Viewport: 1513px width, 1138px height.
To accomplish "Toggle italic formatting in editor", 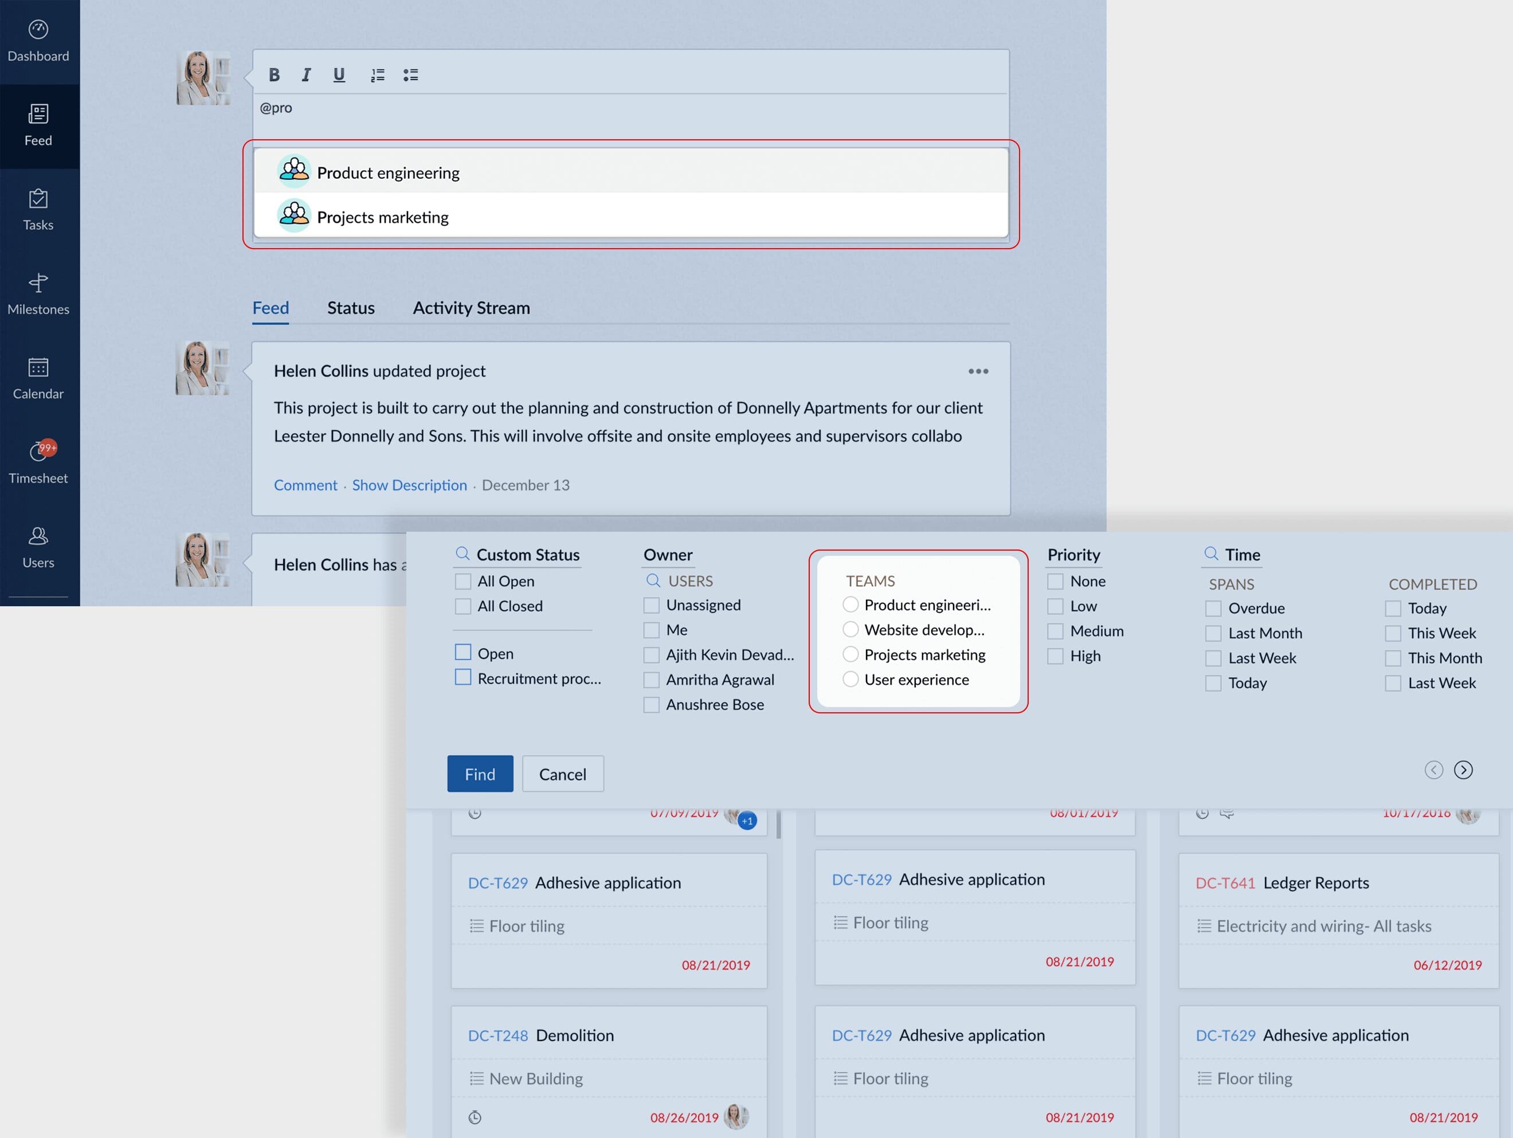I will [307, 74].
